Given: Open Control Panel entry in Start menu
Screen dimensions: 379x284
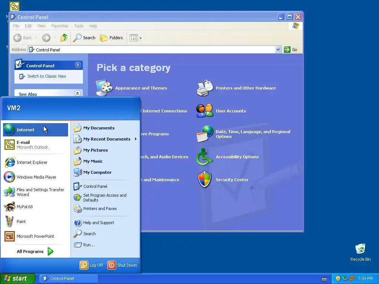Looking at the screenshot, I should pyautogui.click(x=105, y=186).
